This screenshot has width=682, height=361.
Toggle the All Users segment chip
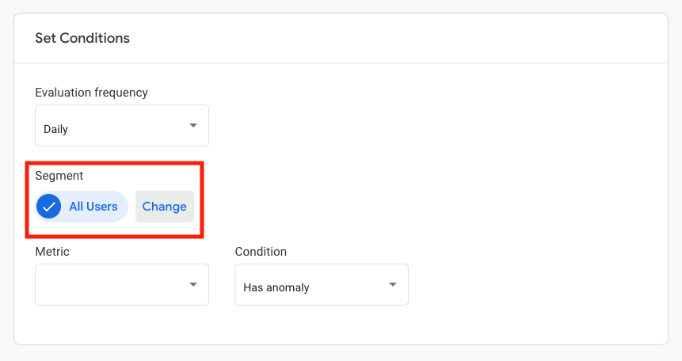(82, 207)
